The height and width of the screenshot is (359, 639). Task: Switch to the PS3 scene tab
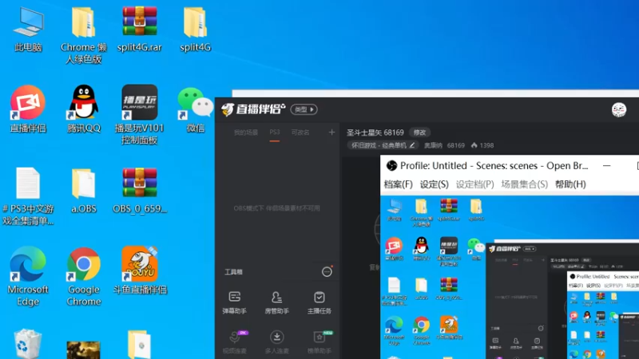275,132
